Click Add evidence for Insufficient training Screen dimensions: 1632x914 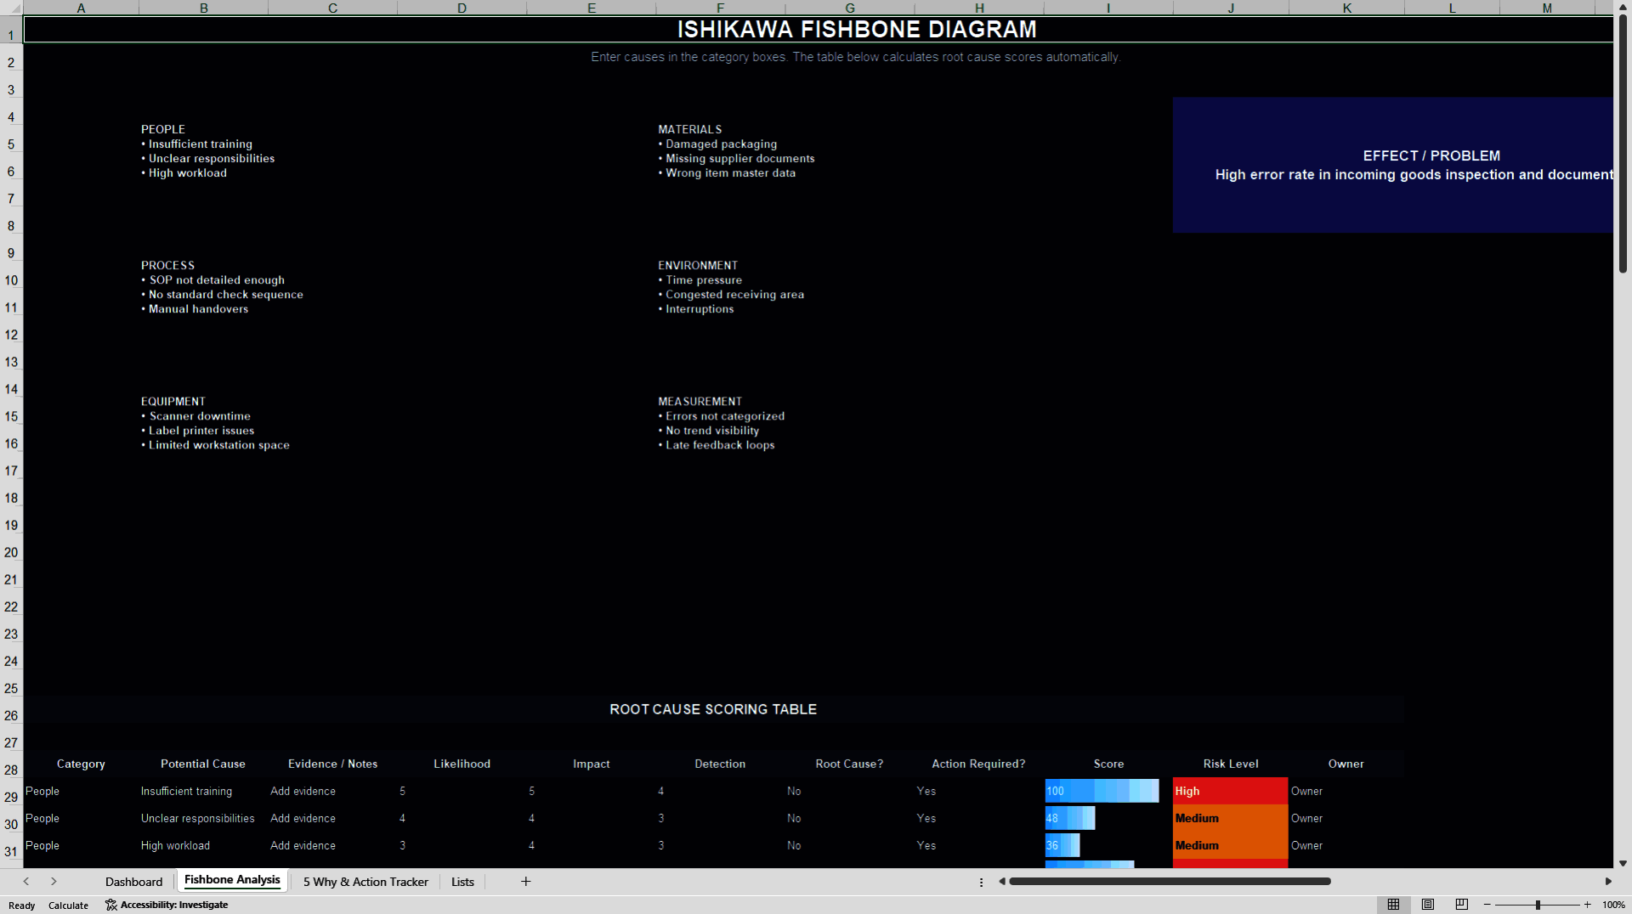[332, 791]
